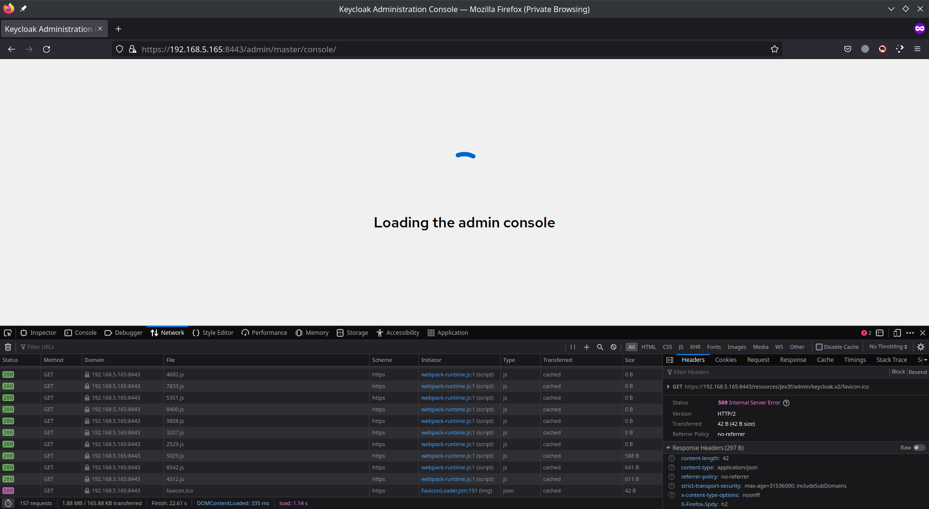
Task: Collapse the request details sidebar
Action: tap(670, 360)
